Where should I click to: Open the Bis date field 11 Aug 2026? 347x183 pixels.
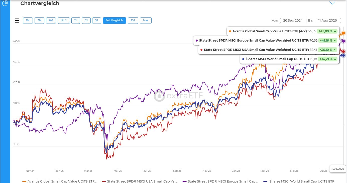click(x=328, y=21)
